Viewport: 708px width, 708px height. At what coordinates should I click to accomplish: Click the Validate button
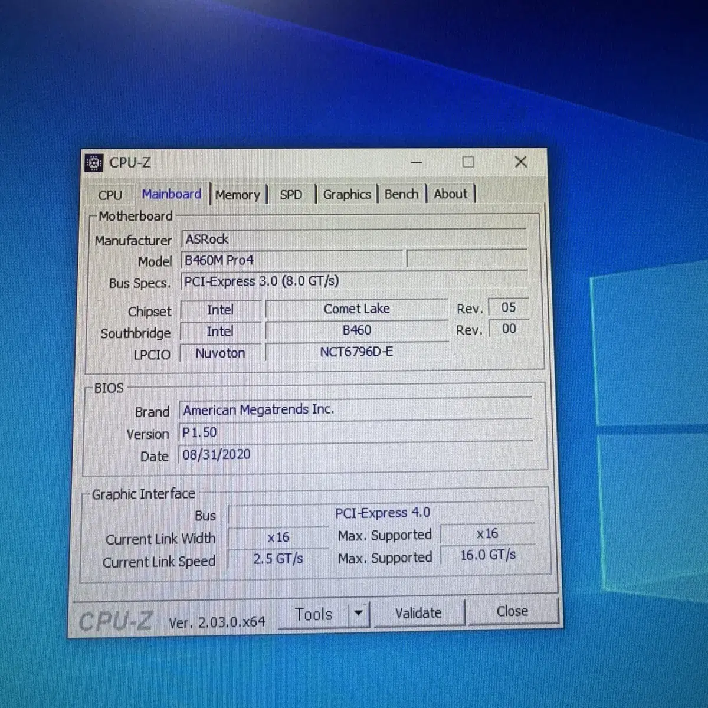coord(418,613)
